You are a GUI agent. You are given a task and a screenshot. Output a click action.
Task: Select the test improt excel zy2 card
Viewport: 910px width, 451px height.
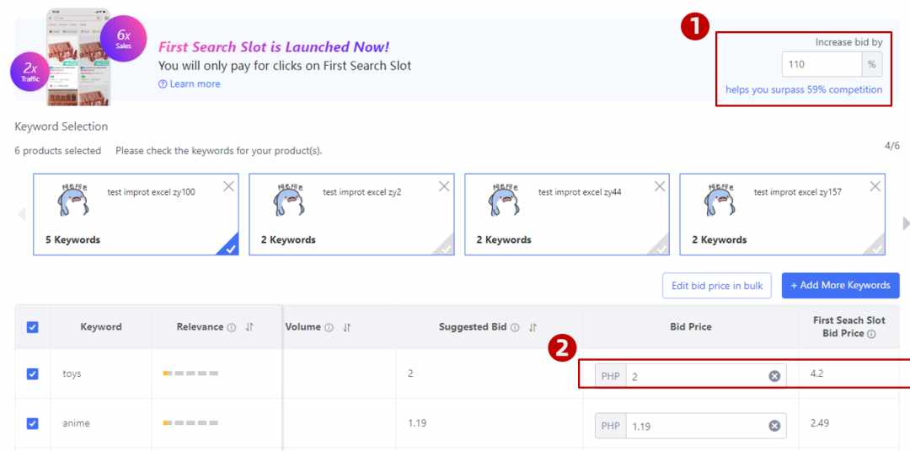coord(351,214)
